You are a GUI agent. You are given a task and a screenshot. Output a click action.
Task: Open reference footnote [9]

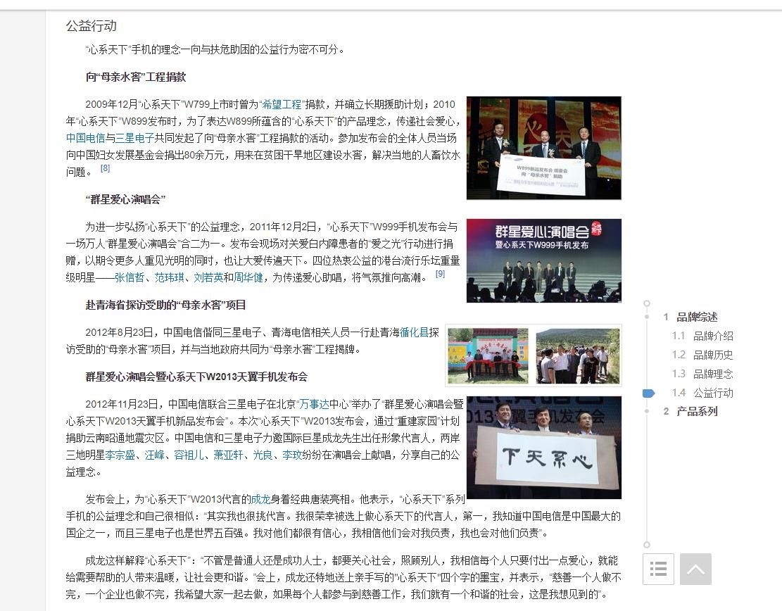(x=440, y=274)
